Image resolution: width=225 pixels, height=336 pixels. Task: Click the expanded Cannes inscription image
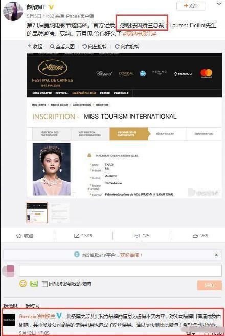click(x=124, y=125)
